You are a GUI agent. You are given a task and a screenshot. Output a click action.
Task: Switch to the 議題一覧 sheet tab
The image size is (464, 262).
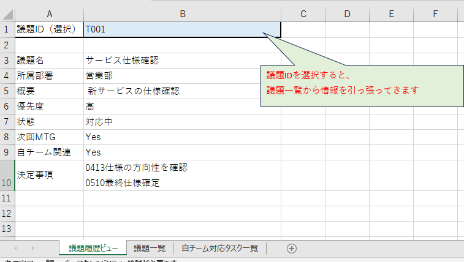point(150,248)
